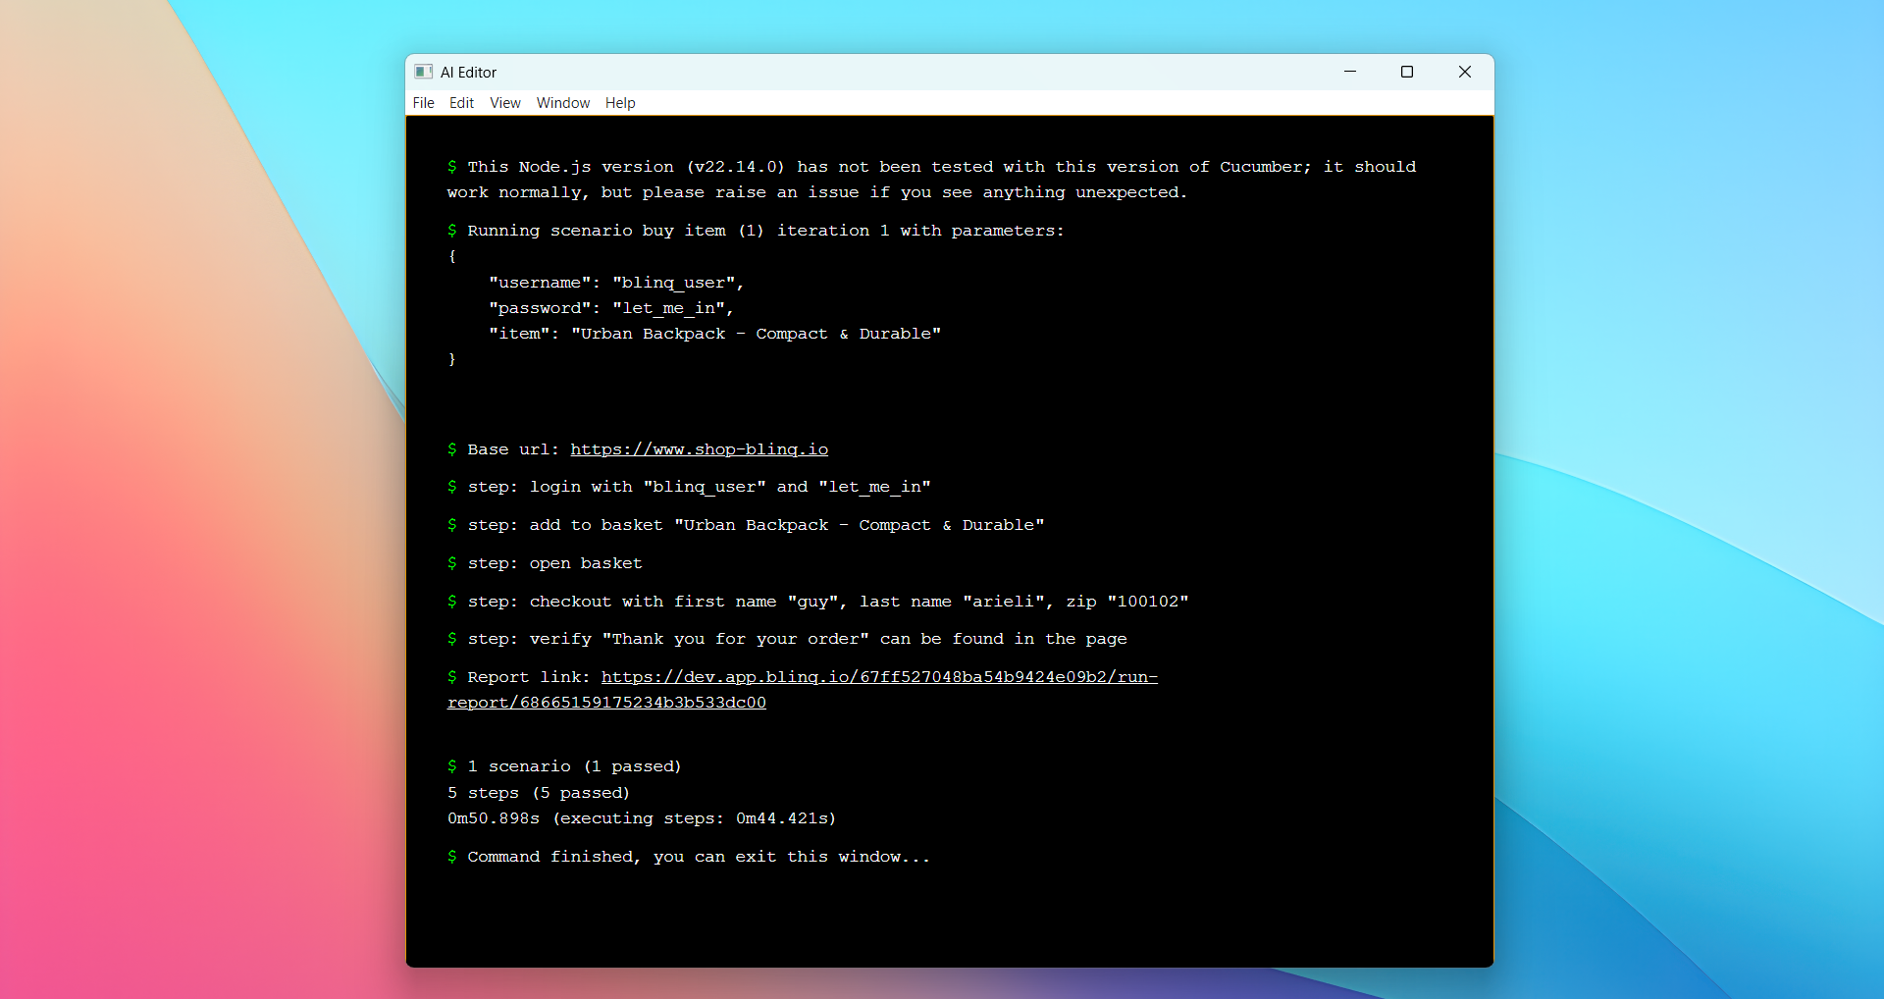Click the green $ prompt before 'Base url'

(x=452, y=449)
